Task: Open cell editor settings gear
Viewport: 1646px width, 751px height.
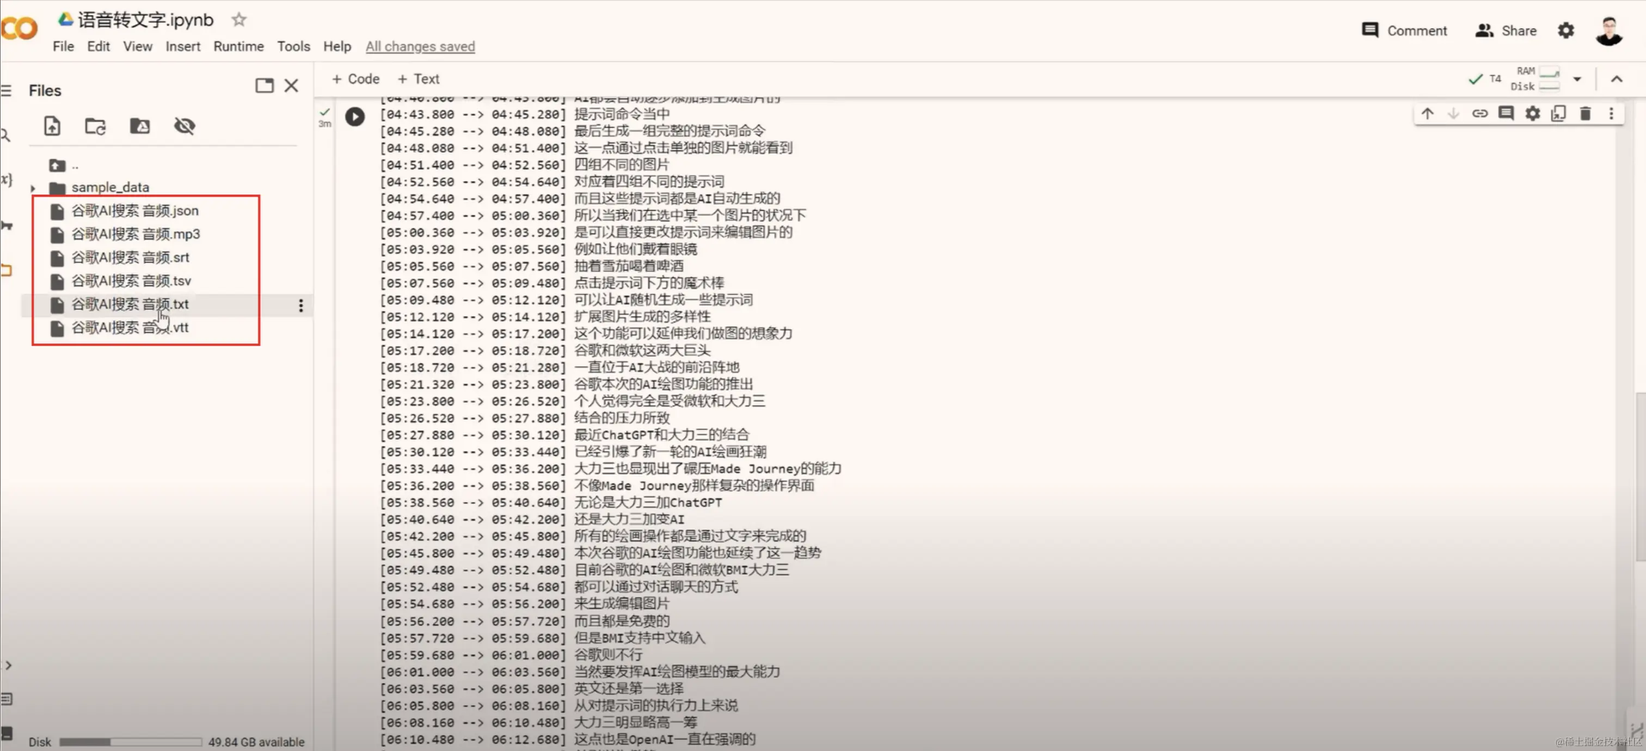Action: click(x=1532, y=114)
